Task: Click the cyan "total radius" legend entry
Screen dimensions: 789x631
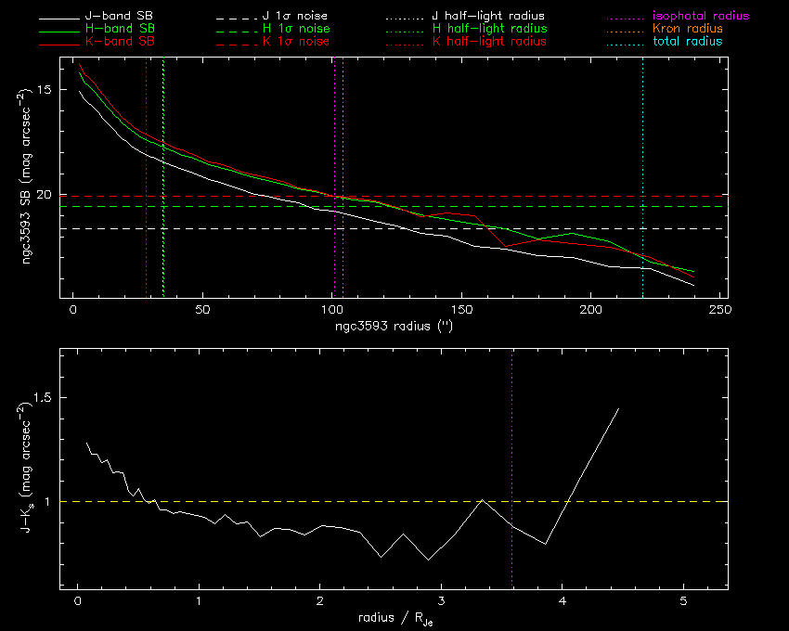Action: click(x=688, y=42)
